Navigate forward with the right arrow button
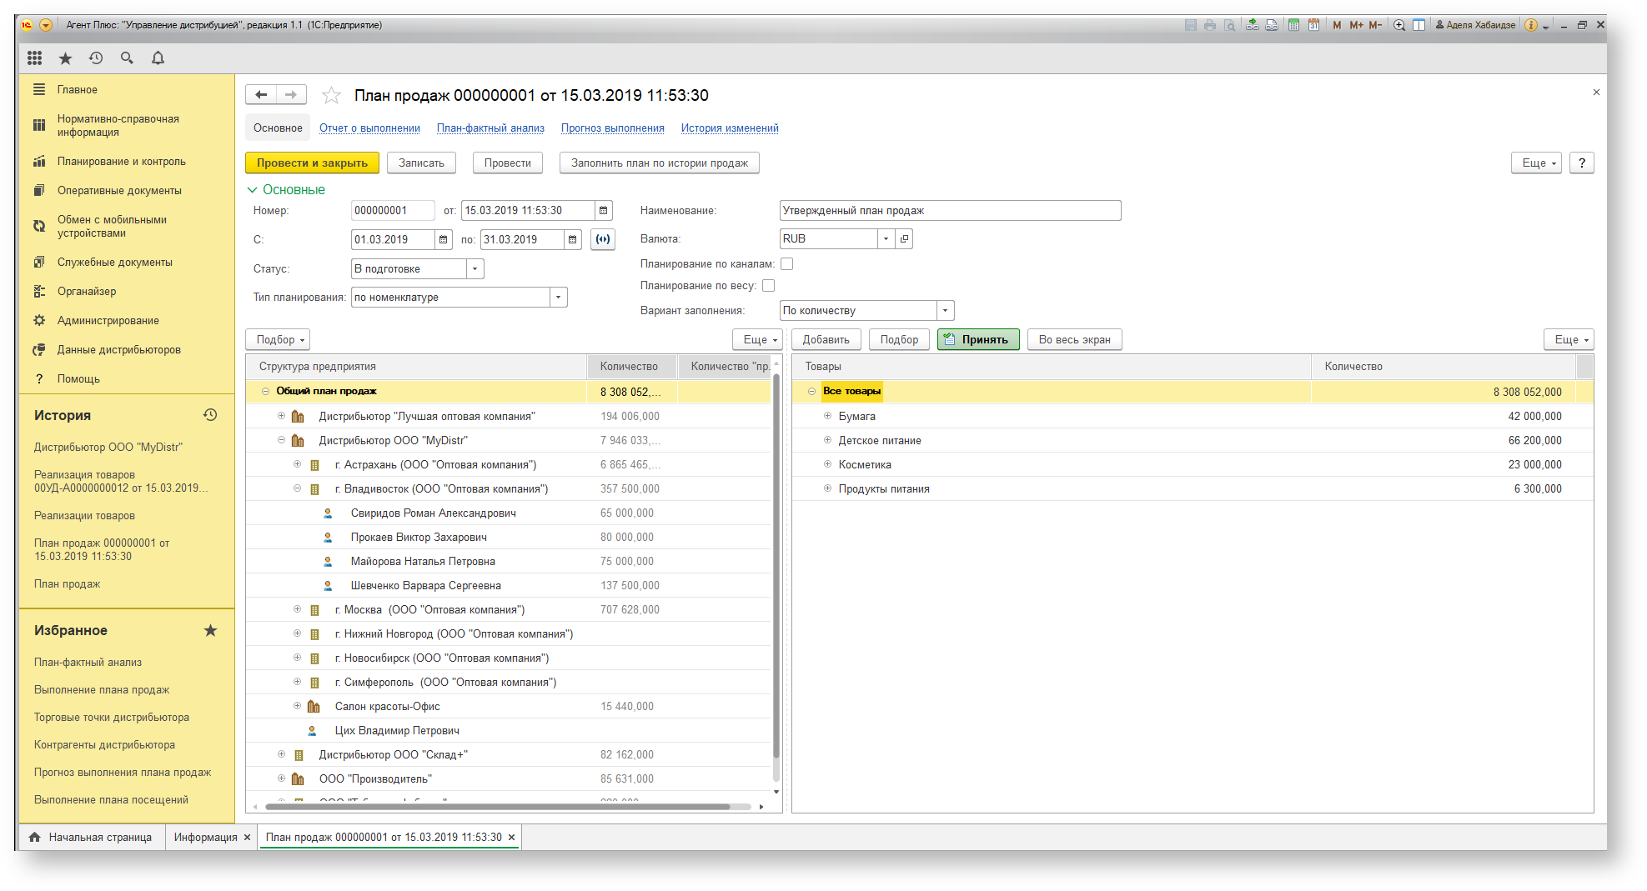Viewport: 1647px width, 891px height. (x=291, y=94)
